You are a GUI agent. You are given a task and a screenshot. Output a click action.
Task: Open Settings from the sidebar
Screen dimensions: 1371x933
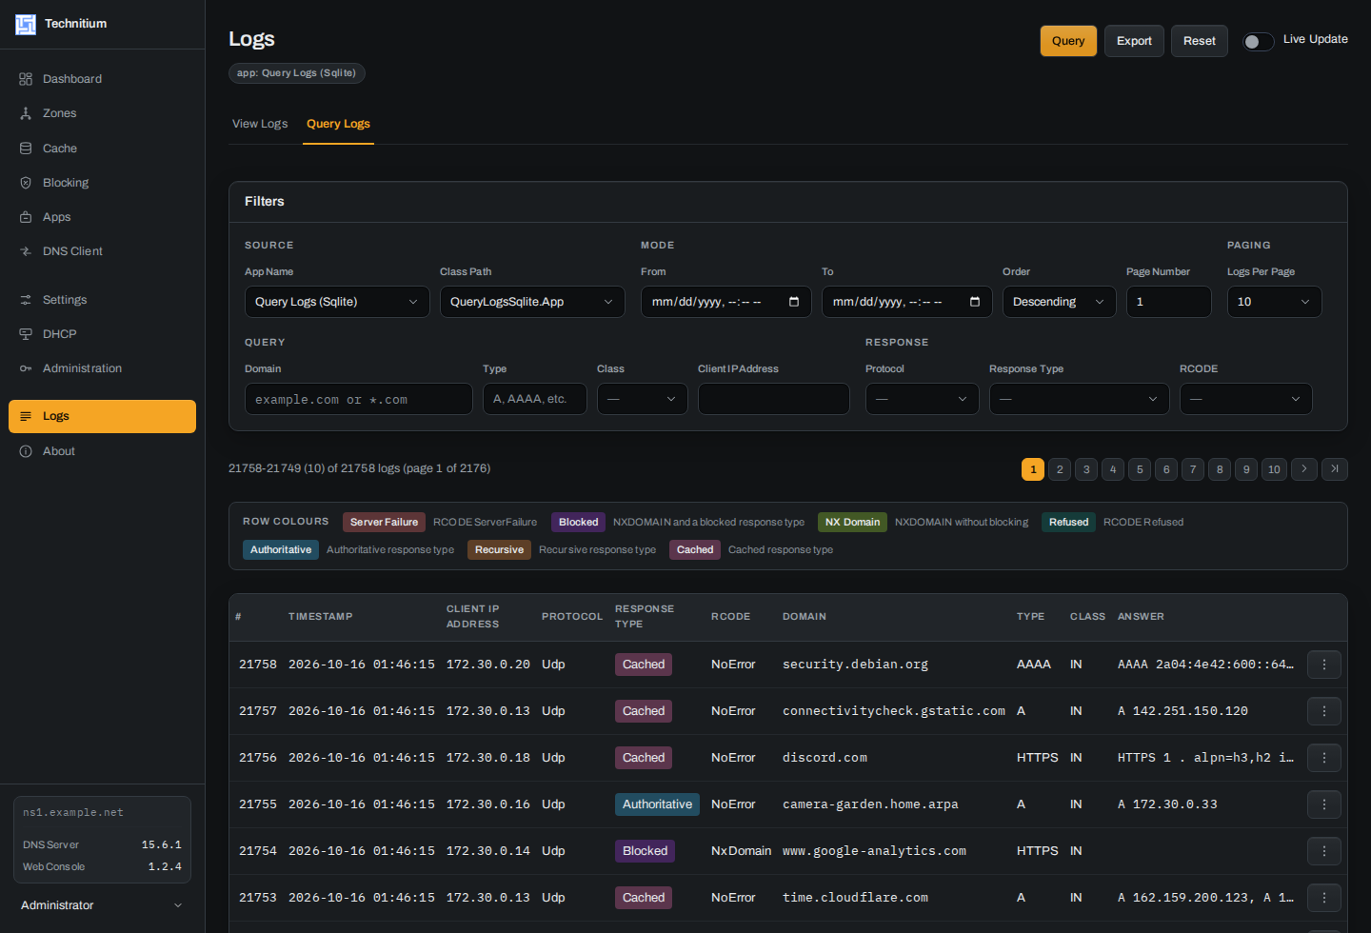[102, 300]
